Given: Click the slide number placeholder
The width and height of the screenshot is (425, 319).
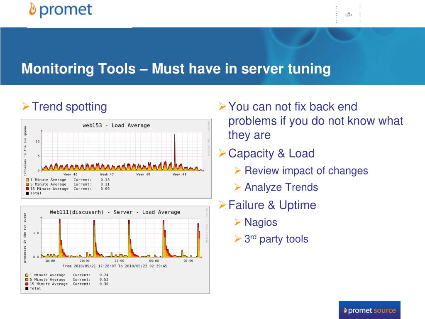Looking at the screenshot, I should (x=349, y=15).
